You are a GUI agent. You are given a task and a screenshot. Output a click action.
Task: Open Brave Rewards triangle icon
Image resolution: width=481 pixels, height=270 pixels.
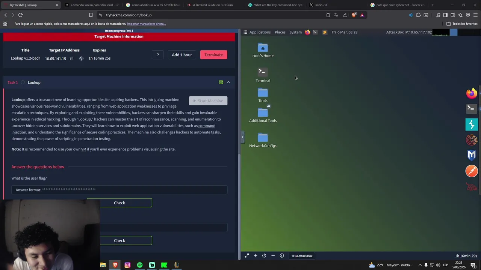click(362, 15)
